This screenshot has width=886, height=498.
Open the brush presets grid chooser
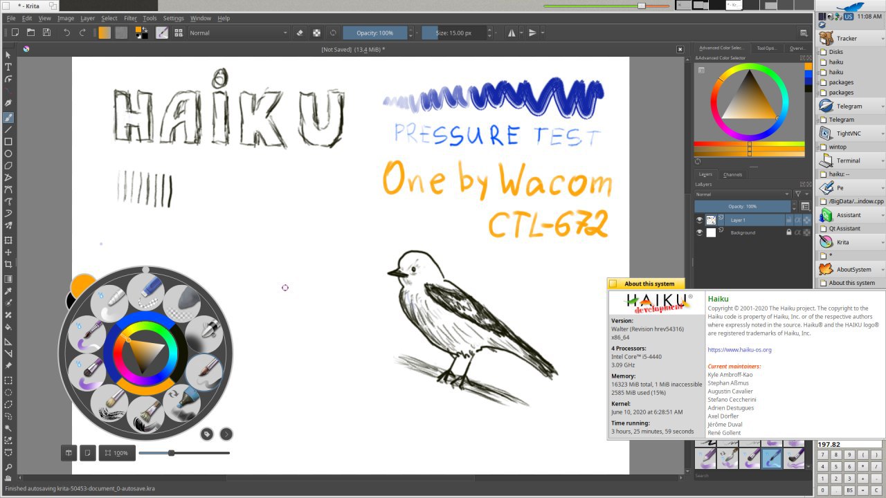coord(179,33)
